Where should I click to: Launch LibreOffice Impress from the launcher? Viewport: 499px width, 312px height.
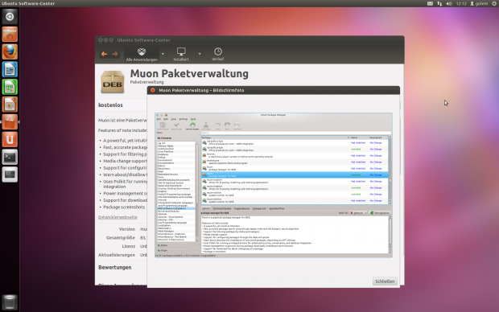tap(10, 105)
